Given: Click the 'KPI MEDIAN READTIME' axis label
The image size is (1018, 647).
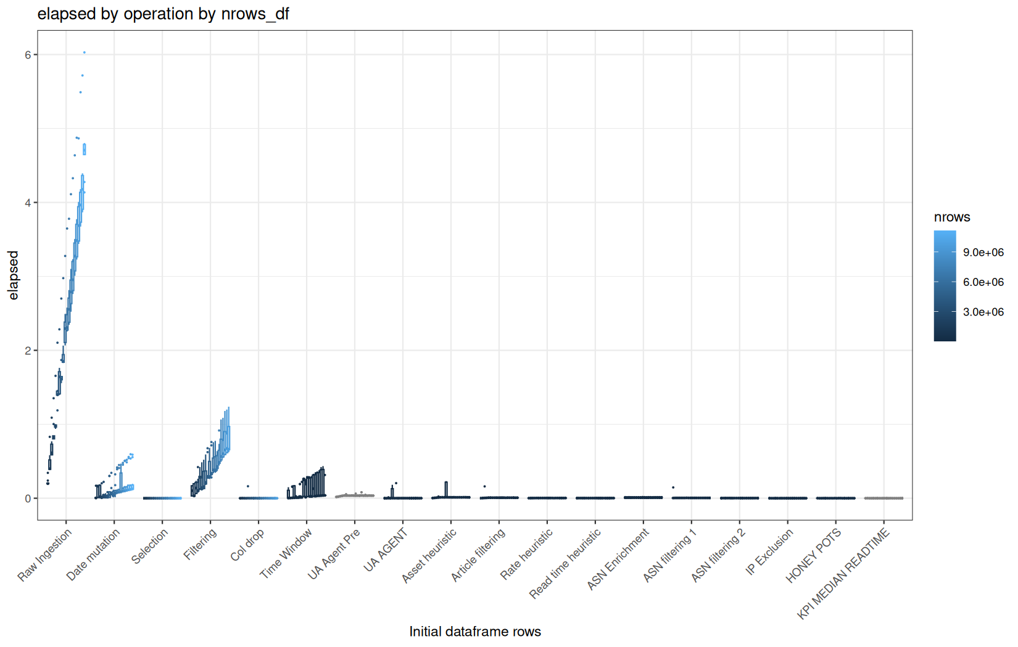Looking at the screenshot, I should (x=844, y=574).
